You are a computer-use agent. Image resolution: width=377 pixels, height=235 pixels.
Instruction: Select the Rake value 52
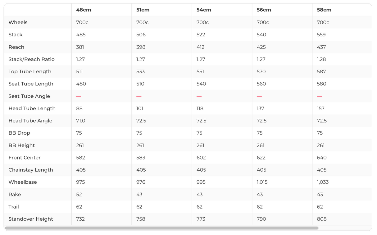tap(79, 195)
